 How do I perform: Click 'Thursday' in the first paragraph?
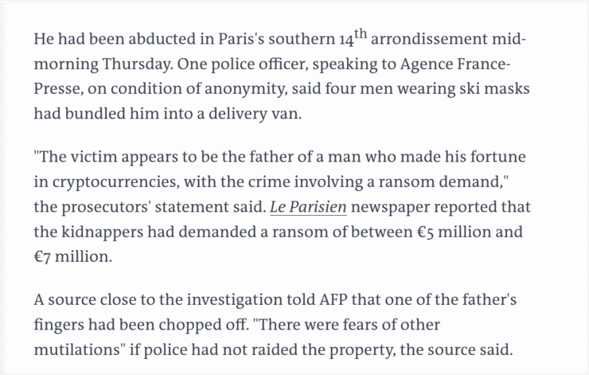138,64
